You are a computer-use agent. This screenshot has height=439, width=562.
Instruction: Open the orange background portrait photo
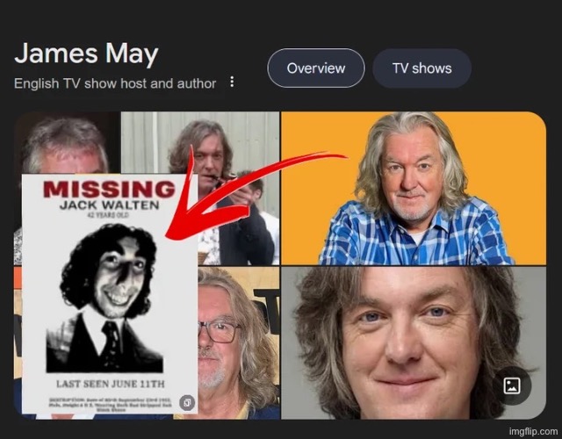pos(414,188)
